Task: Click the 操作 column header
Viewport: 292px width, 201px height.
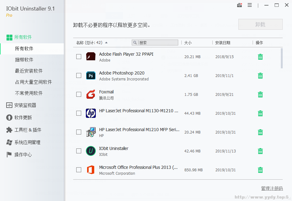Action: (x=259, y=43)
